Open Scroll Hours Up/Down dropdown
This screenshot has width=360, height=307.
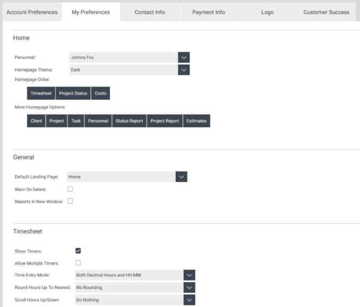click(x=190, y=300)
